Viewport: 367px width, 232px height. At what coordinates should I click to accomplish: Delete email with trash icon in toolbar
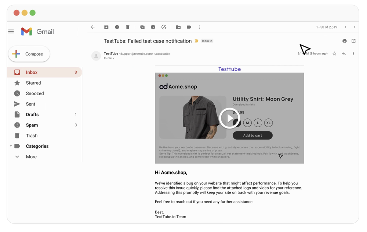(x=128, y=27)
